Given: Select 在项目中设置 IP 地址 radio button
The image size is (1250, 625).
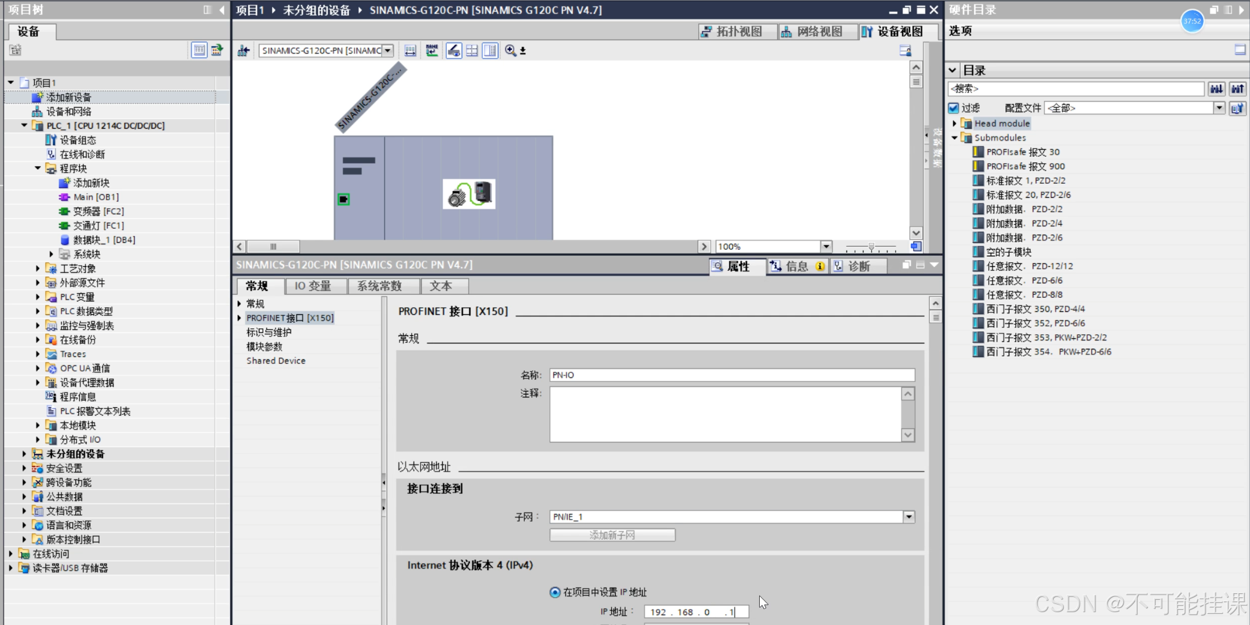Looking at the screenshot, I should pos(555,592).
